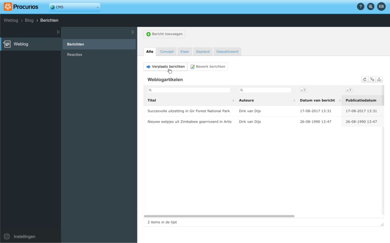Image resolution: width=390 pixels, height=243 pixels.
Task: Click the Auteurs column sort arrows
Action: (x=294, y=100)
